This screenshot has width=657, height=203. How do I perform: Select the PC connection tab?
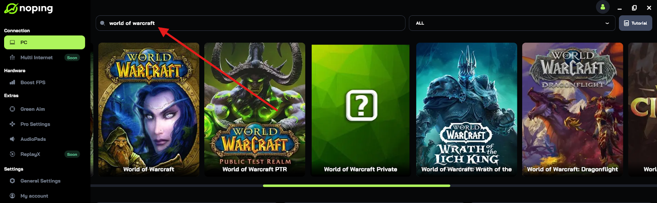pos(44,42)
